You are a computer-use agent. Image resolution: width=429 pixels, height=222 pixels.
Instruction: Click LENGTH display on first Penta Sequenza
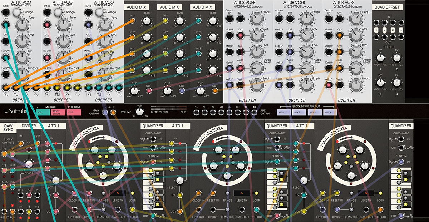click(x=118, y=193)
